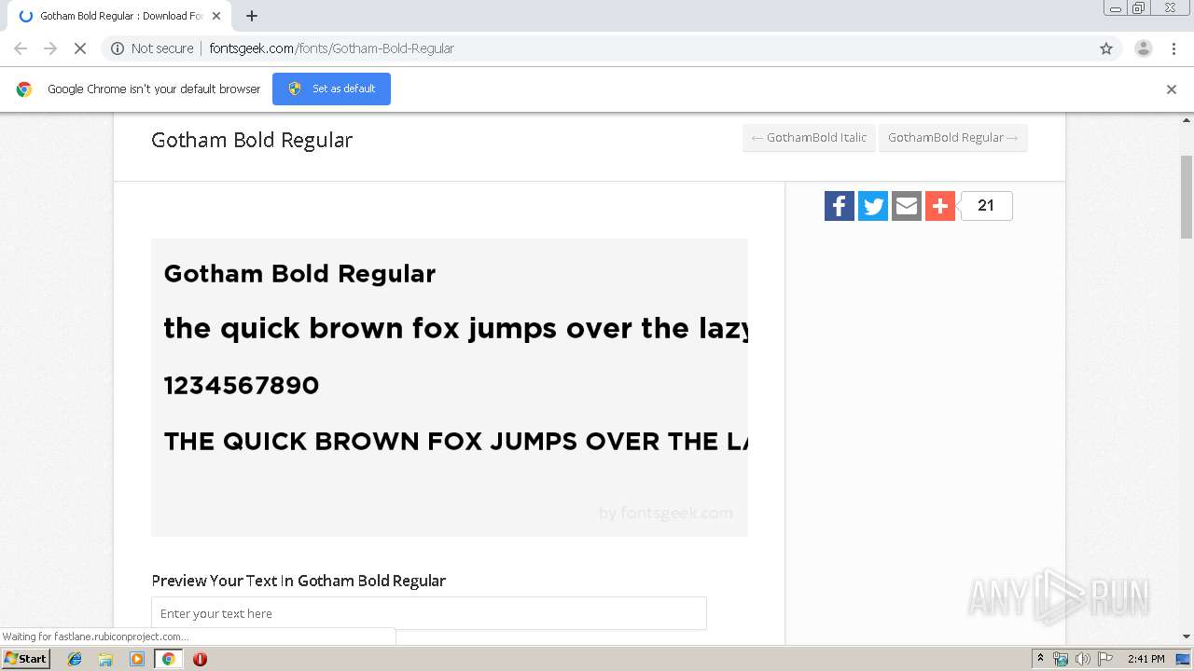Switch to Chrome taskbar button
The image size is (1194, 671).
tap(168, 659)
